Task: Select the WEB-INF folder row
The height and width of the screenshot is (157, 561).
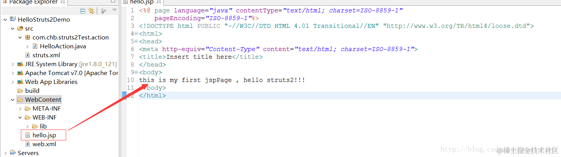Action: [x=40, y=117]
